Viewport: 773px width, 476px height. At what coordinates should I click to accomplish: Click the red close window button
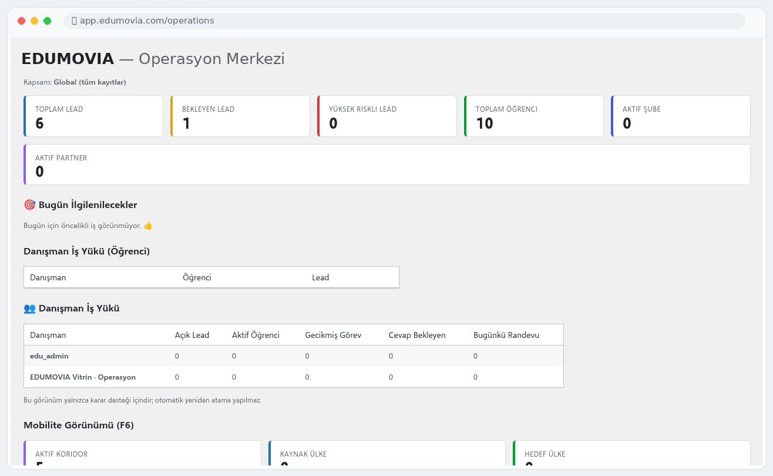coord(22,21)
